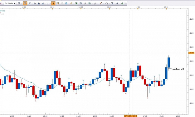Expand the arrow next to the chart type icon

[22, 3]
